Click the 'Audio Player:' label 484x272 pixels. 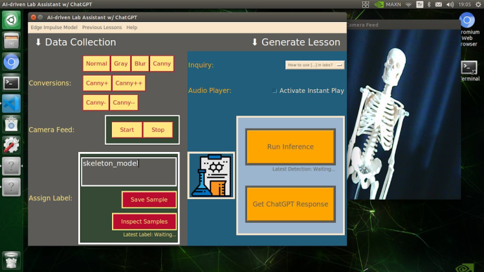210,90
